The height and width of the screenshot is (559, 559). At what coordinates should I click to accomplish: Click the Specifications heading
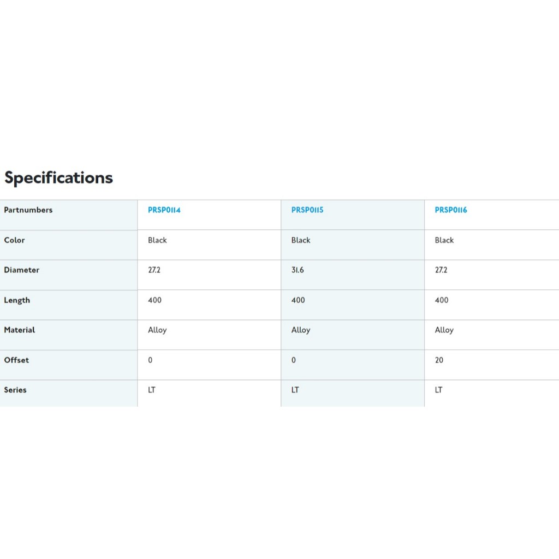[58, 178]
